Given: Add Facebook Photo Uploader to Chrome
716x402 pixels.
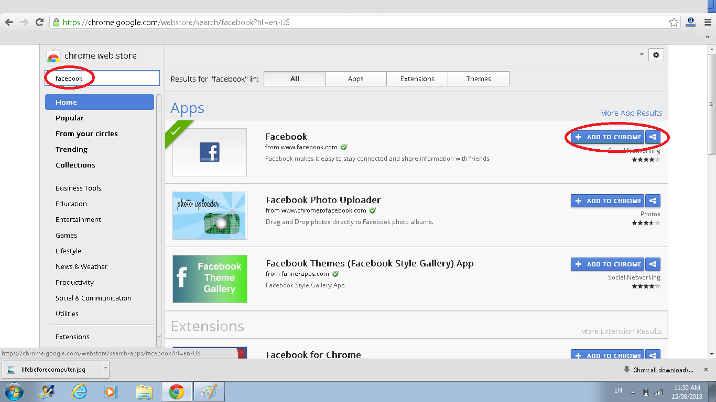Looking at the screenshot, I should pyautogui.click(x=607, y=201).
